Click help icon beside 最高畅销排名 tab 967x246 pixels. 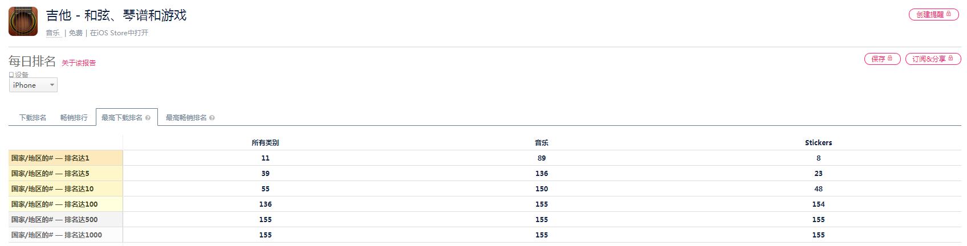click(x=212, y=118)
